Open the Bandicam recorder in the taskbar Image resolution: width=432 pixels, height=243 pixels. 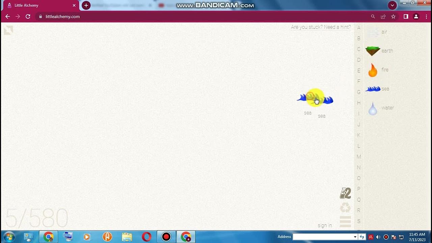pyautogui.click(x=166, y=237)
